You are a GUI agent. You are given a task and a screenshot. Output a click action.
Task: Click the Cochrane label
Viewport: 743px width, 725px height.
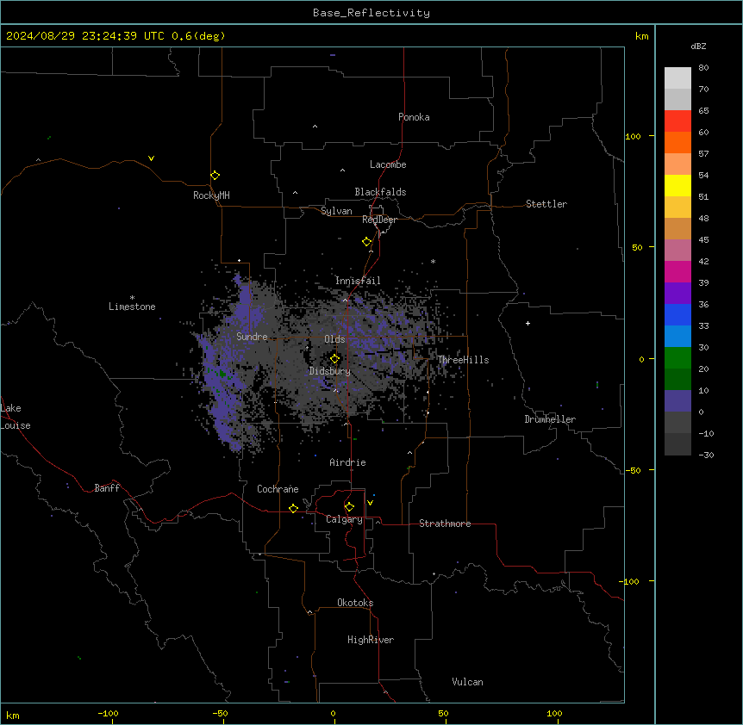point(278,489)
